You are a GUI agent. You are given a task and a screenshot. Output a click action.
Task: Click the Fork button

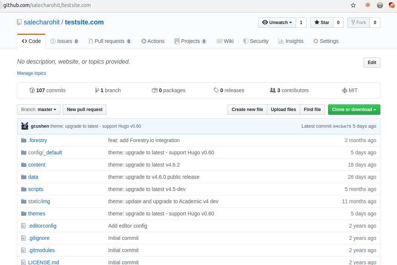tap(358, 23)
